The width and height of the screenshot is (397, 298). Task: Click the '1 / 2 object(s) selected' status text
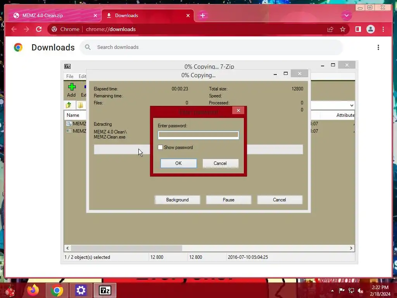click(x=87, y=257)
